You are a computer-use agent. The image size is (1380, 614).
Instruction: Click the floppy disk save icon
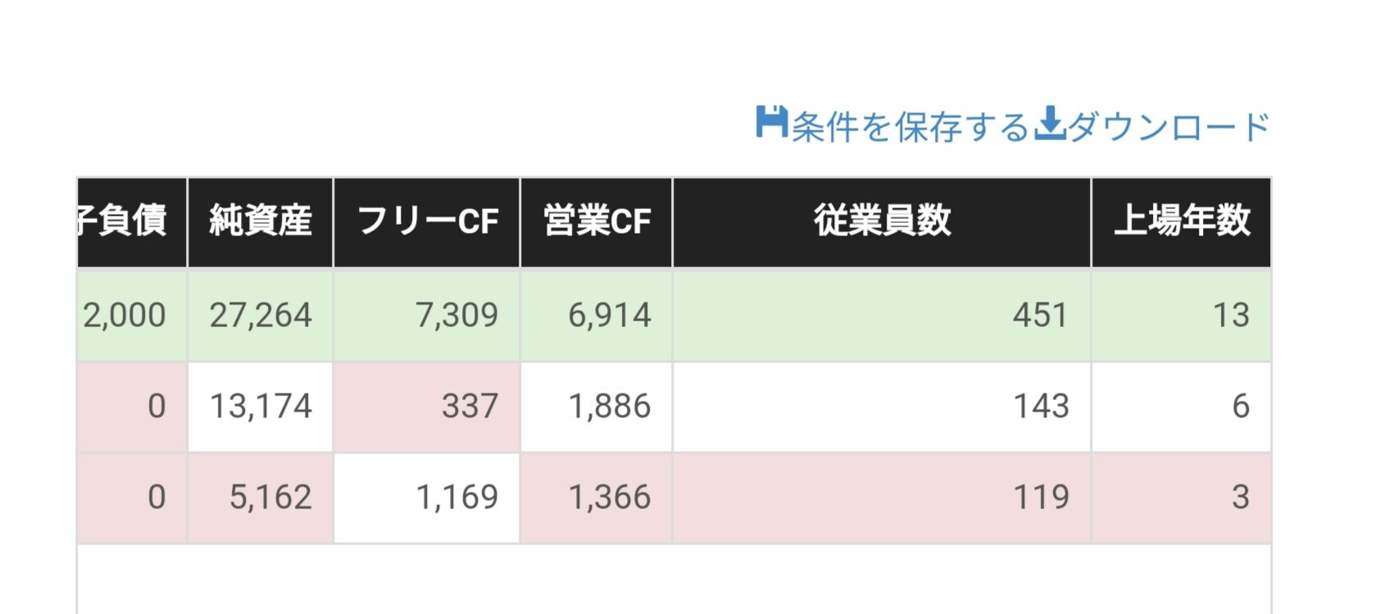pos(771,123)
